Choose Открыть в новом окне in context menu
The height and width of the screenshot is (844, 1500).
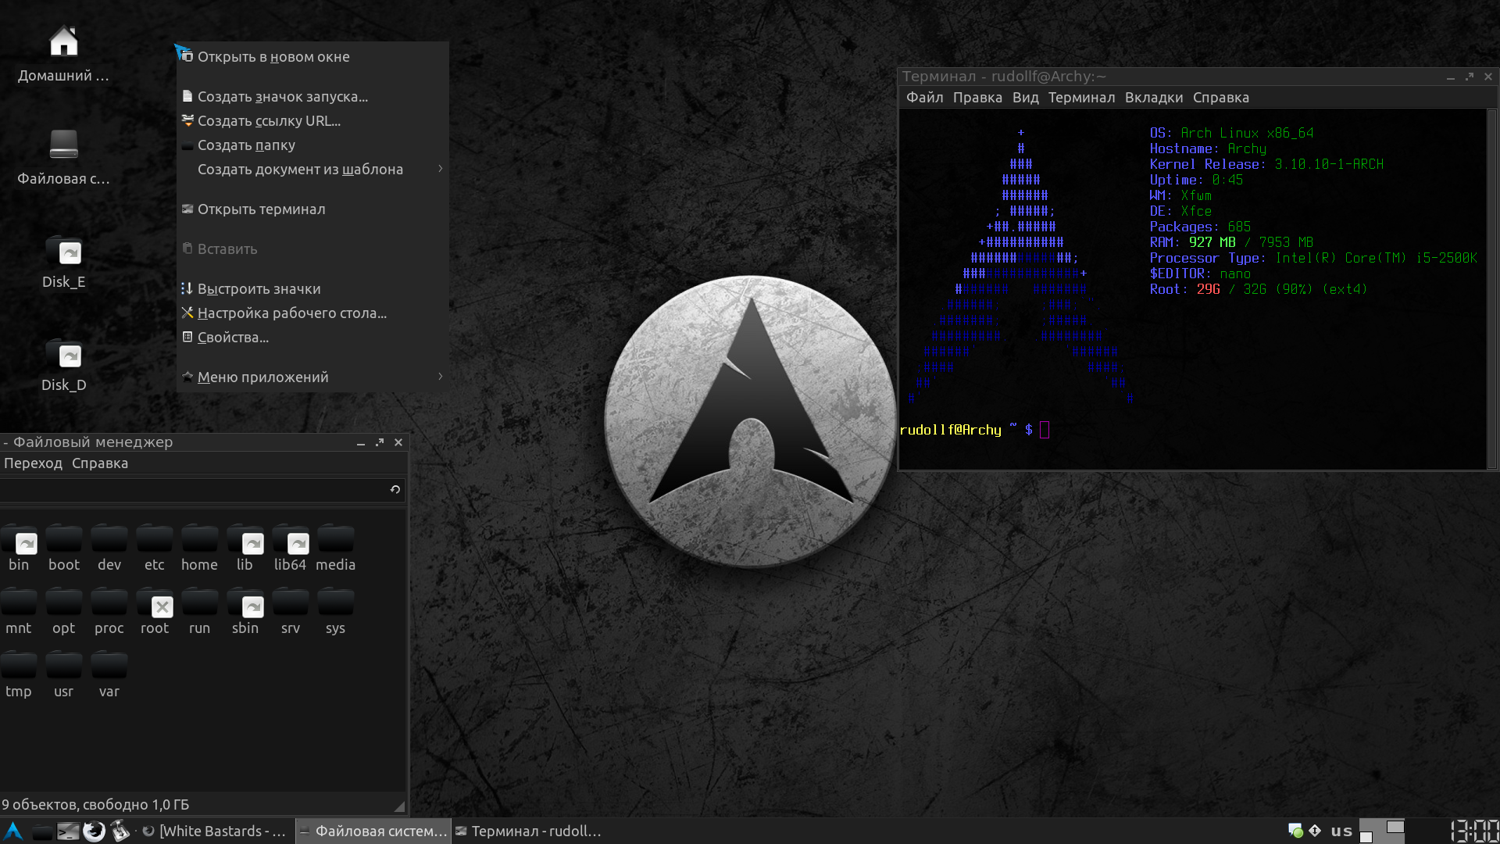coord(312,56)
